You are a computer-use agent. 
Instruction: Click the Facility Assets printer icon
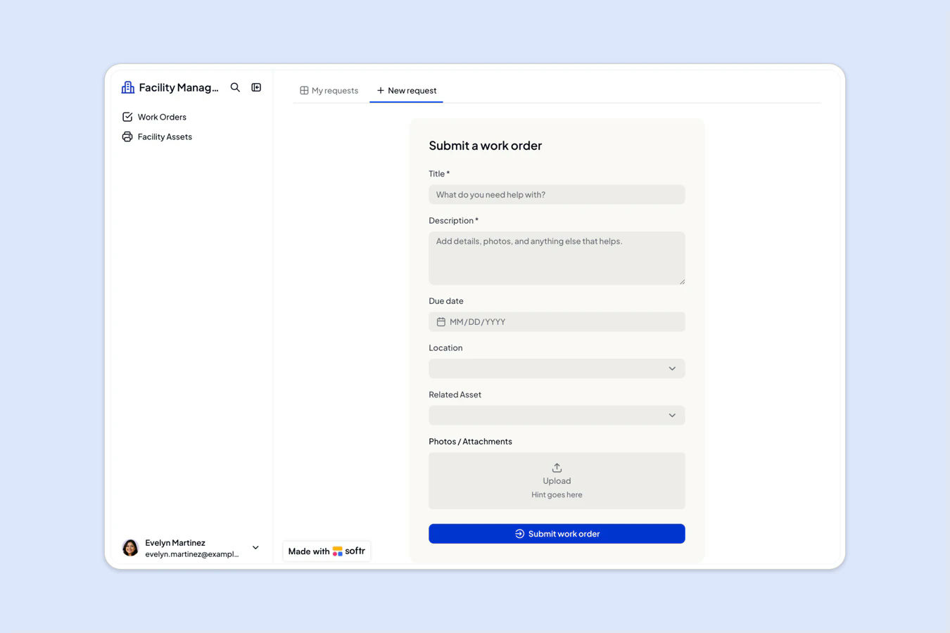click(127, 136)
